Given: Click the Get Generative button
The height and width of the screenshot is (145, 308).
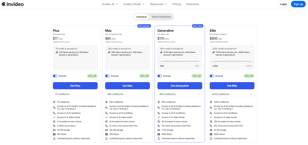Looking at the screenshot, I should click(x=180, y=86).
